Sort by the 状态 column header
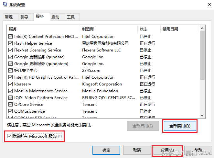The width and height of the screenshot is (214, 158). coord(149,29)
